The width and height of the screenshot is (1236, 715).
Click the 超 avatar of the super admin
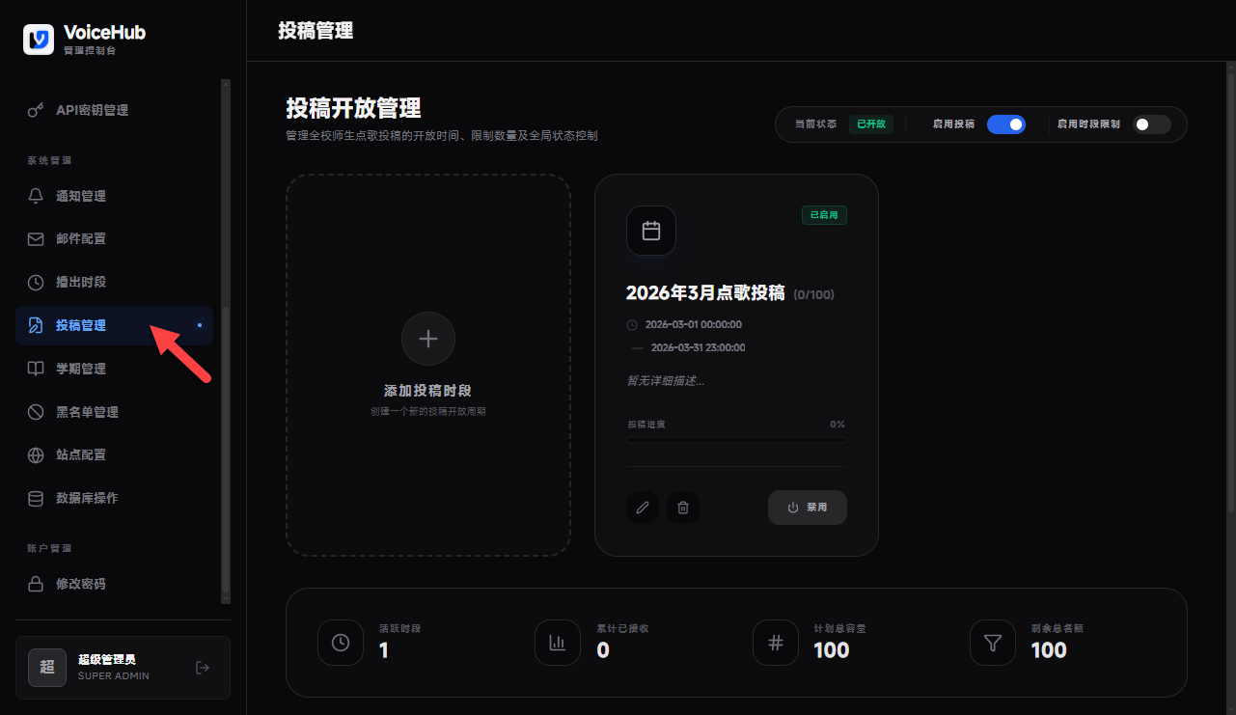pos(47,668)
